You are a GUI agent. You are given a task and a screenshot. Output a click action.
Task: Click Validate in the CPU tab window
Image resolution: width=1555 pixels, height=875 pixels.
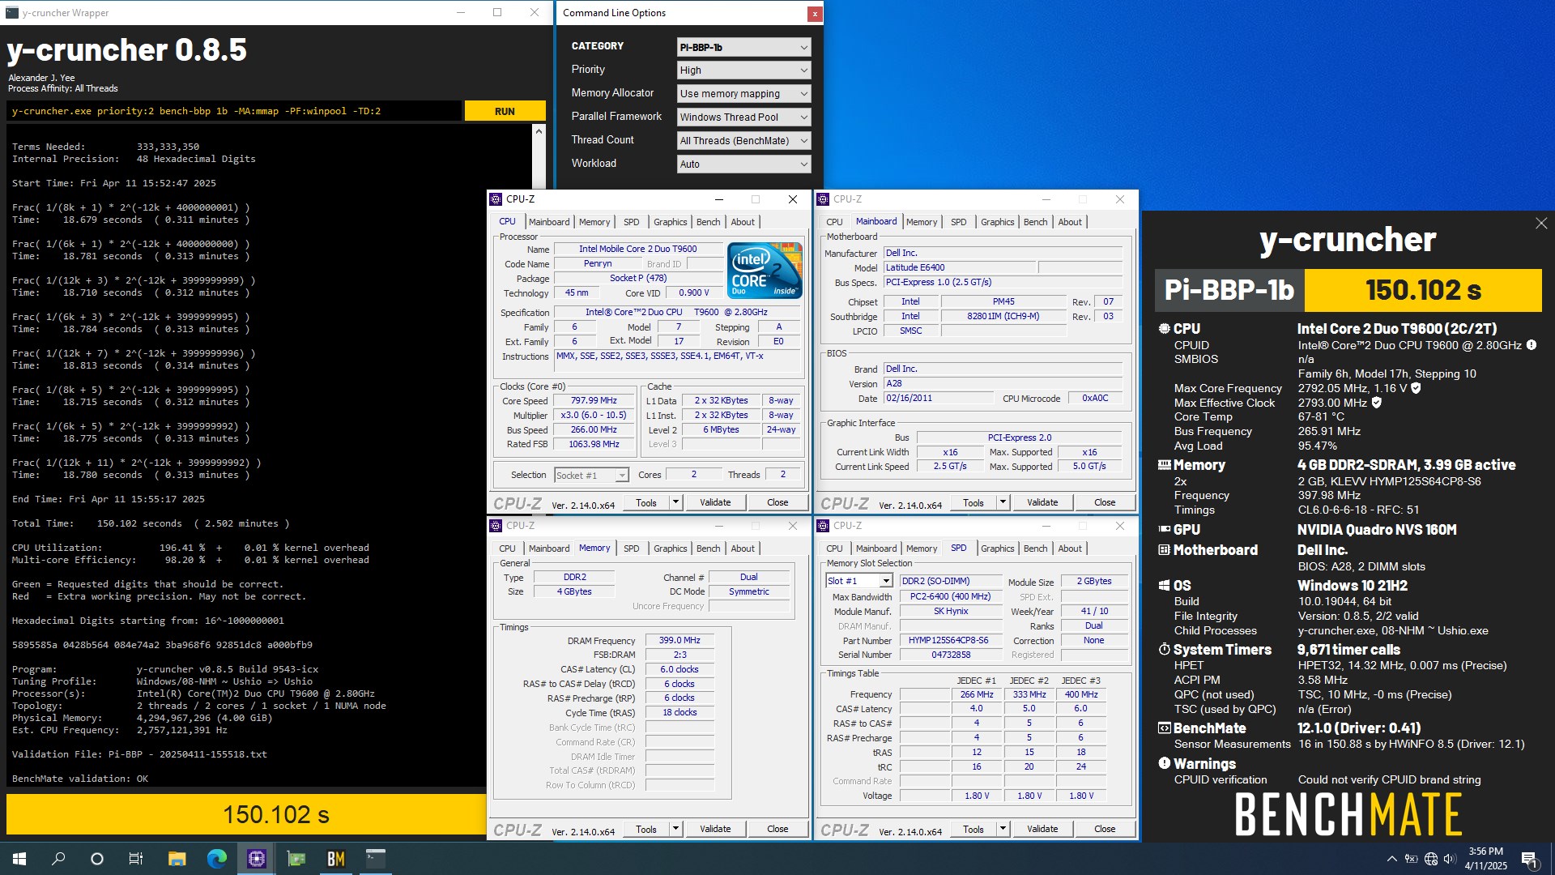coord(715,502)
